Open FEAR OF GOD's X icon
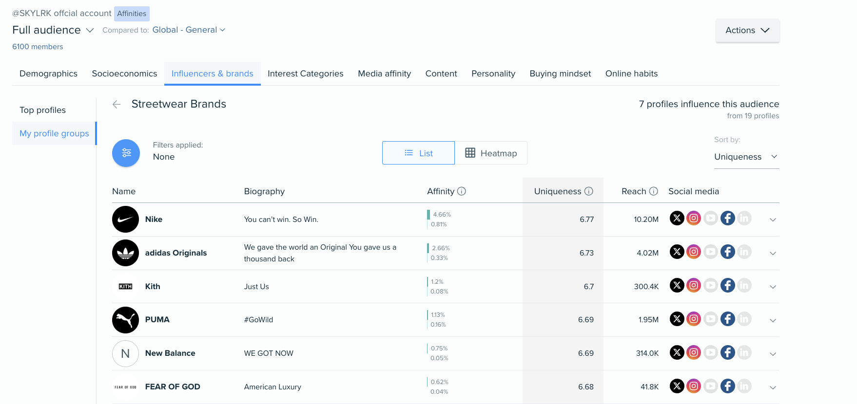 pyautogui.click(x=677, y=386)
